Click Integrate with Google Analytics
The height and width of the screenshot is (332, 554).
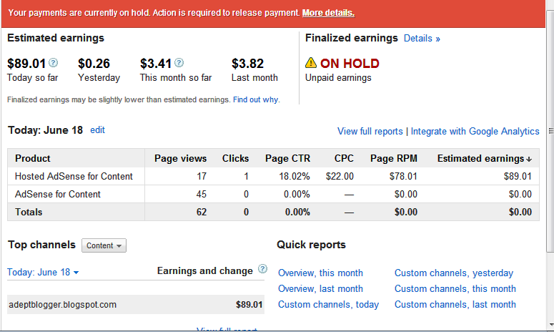[475, 132]
